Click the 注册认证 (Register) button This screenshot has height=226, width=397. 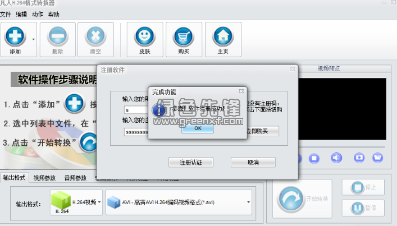pos(191,162)
